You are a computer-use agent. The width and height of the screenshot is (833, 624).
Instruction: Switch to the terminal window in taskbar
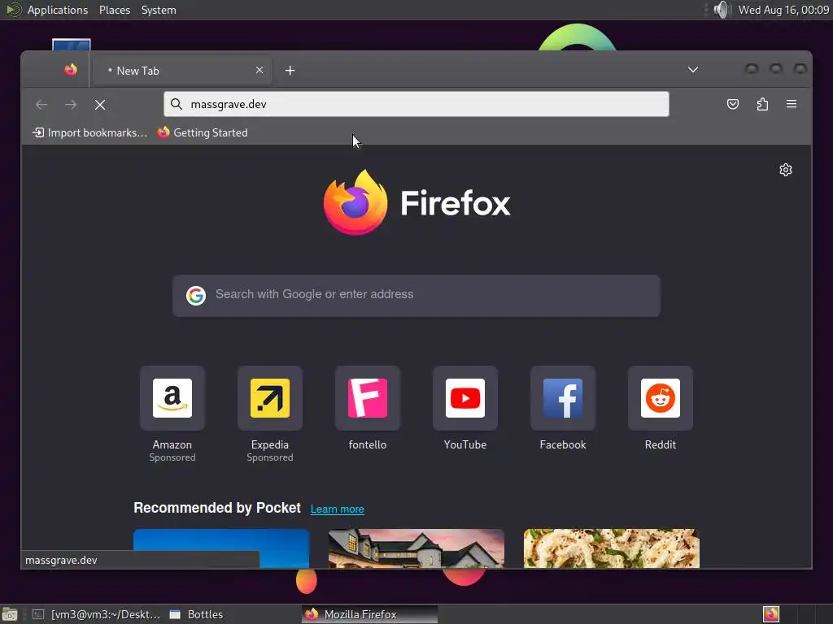[x=96, y=614]
